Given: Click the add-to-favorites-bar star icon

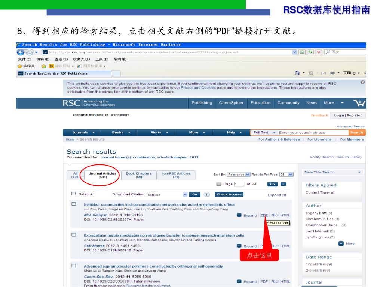Looking at the screenshot, I should pos(44,66).
